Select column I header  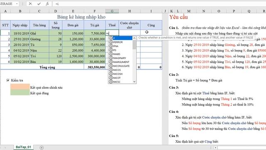(151, 11)
